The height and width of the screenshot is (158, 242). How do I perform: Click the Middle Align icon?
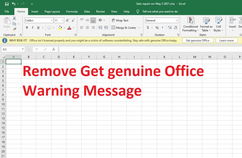[x=87, y=20]
